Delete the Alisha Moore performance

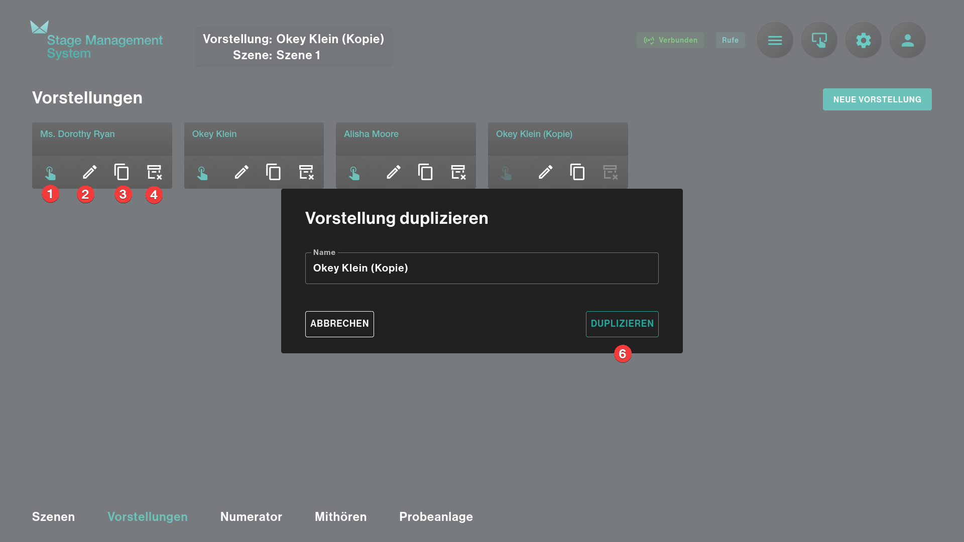pos(458,172)
